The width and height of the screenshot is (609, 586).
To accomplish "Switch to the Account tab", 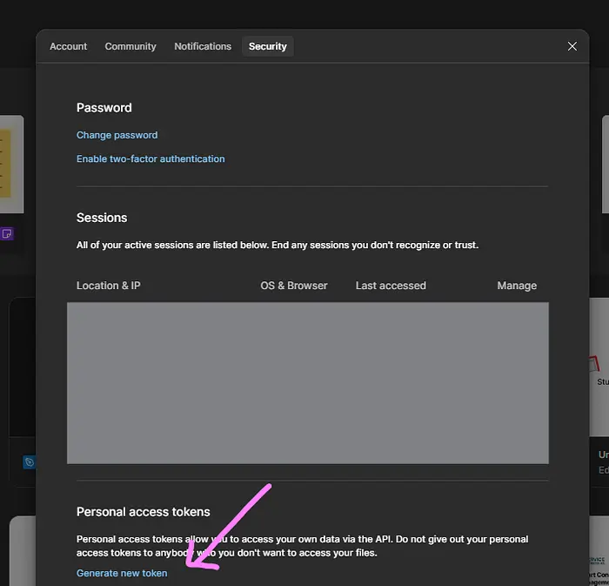I will [68, 46].
